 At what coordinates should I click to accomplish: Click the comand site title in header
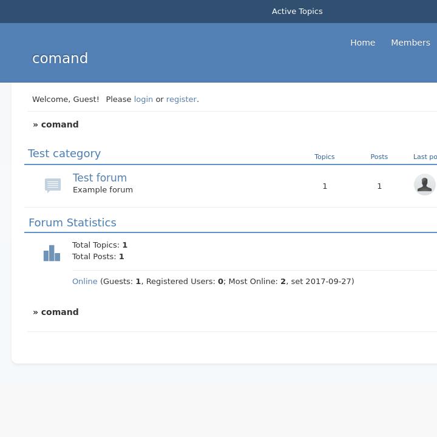[60, 58]
